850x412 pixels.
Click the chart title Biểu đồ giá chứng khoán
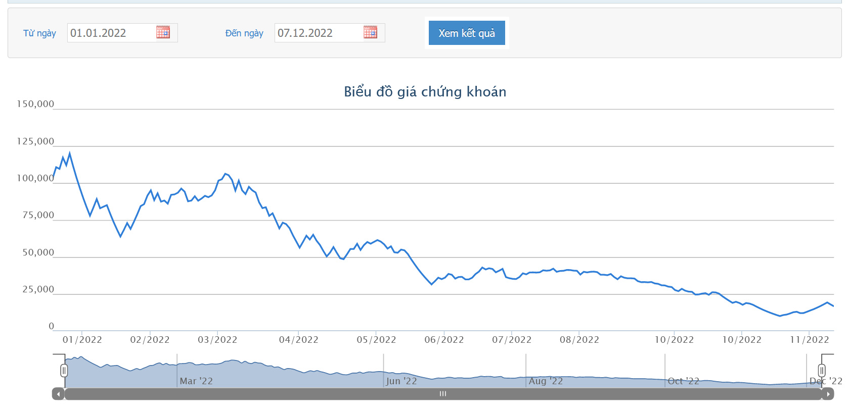(x=425, y=91)
